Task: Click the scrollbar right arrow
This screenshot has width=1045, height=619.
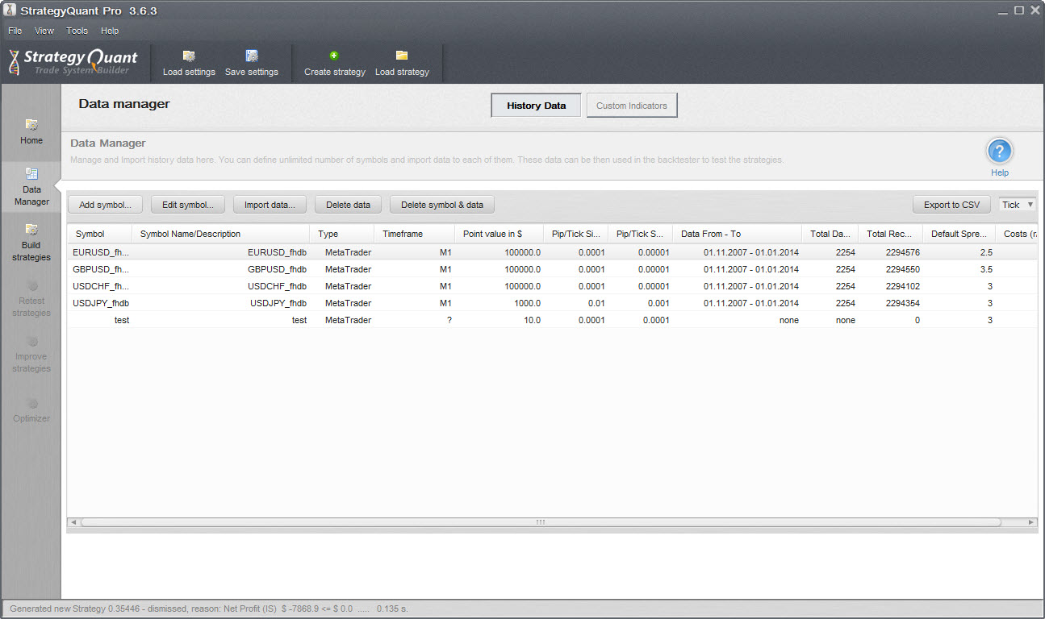Action: pos(1031,522)
